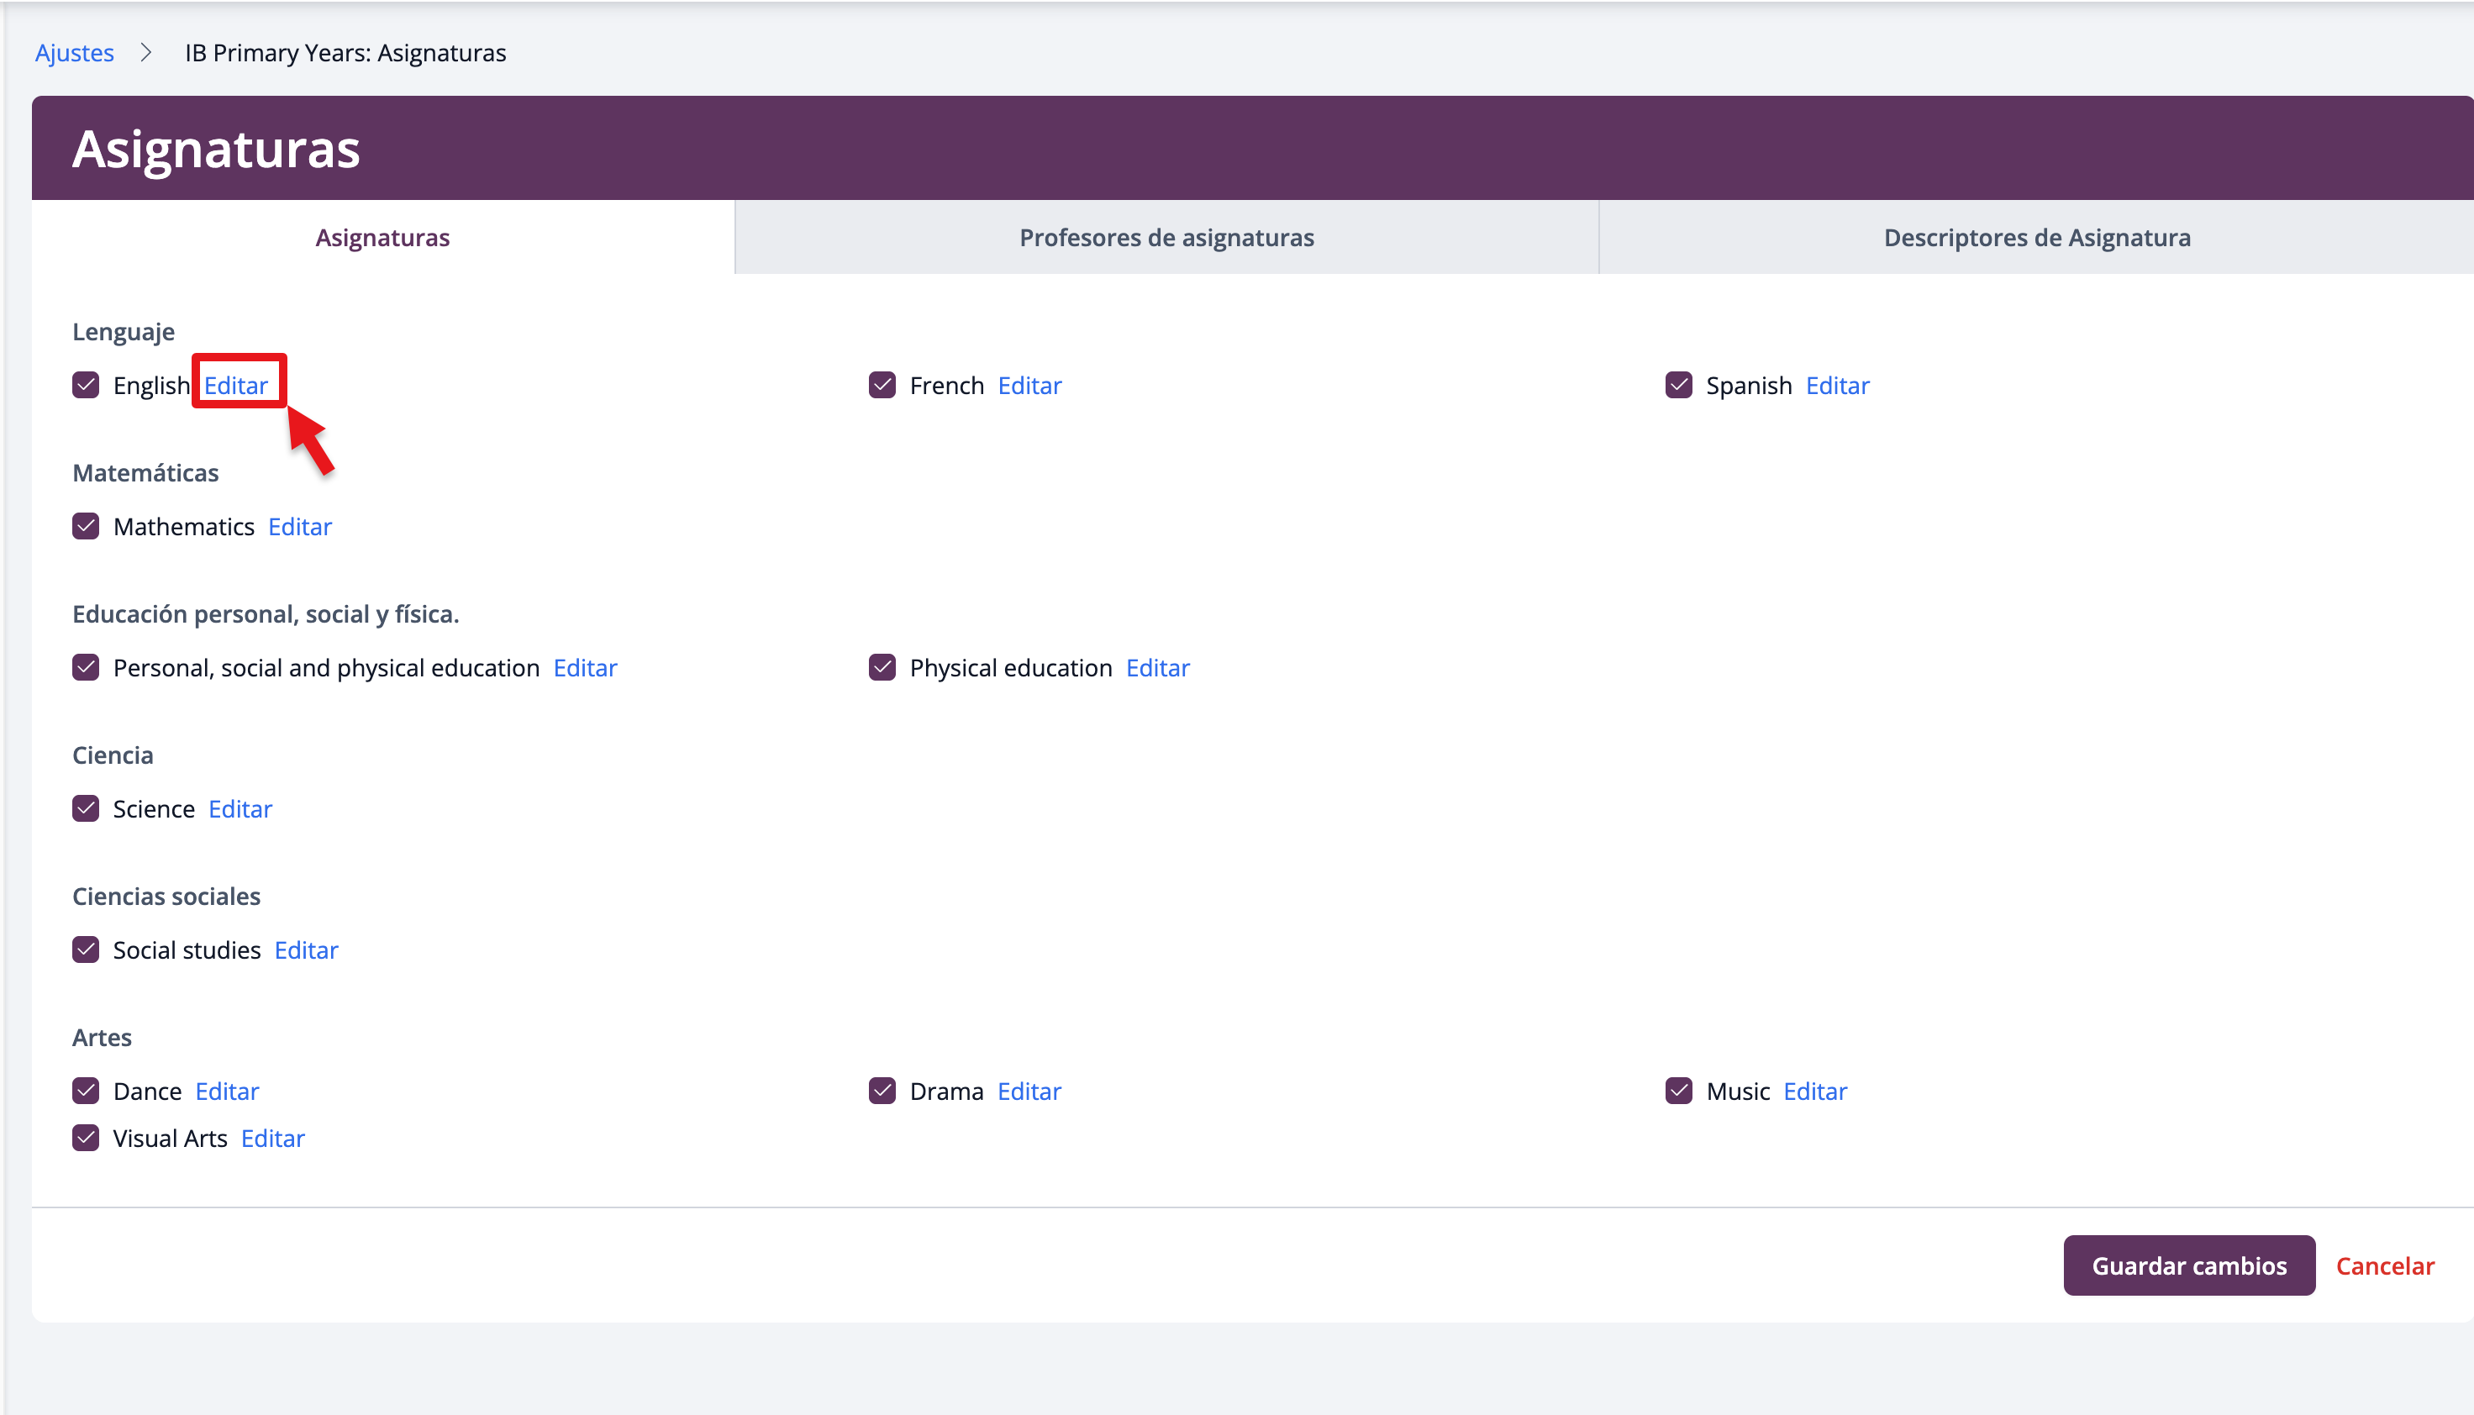Toggle the Visual Arts checkbox
Screen dimensions: 2474x1415
(x=86, y=1137)
